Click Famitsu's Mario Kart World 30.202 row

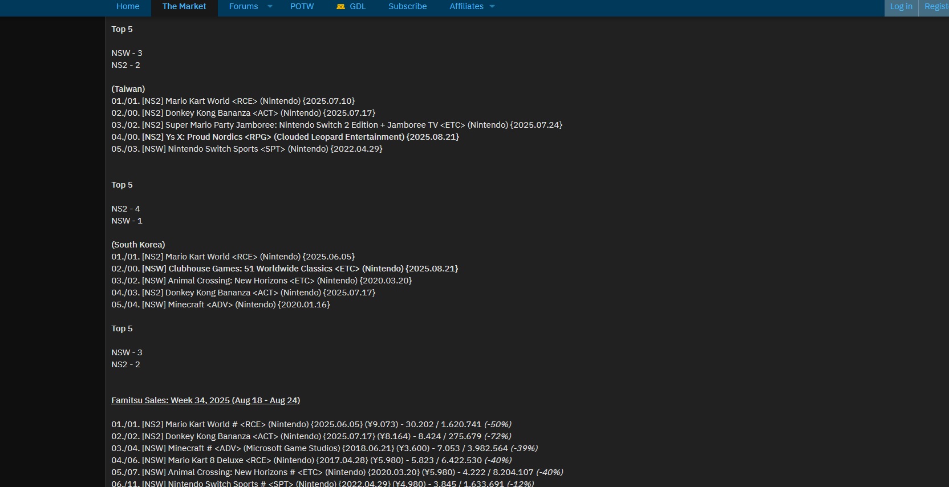click(x=311, y=424)
